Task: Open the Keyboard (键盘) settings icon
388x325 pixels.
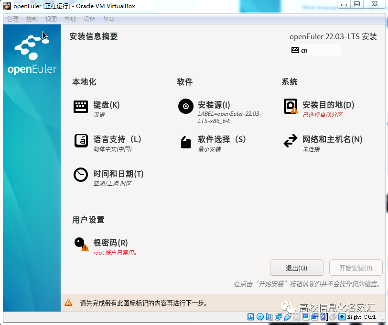Action: [80, 106]
